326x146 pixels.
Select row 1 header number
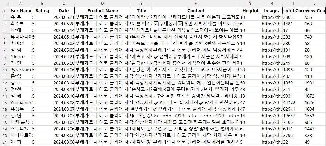(4, 11)
